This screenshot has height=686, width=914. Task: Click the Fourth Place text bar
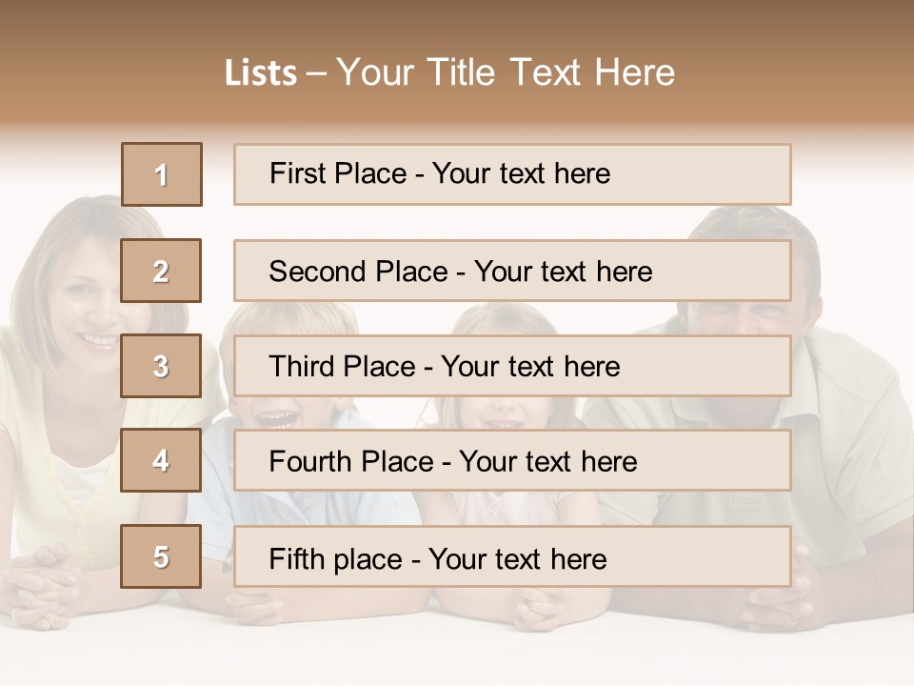pos(512,461)
